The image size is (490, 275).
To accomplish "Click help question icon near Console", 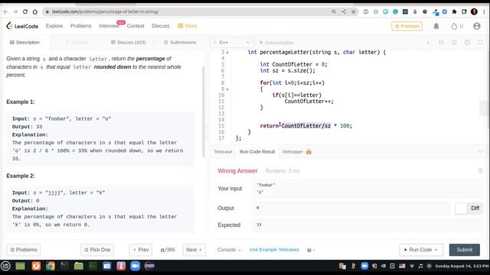I will [x=309, y=250].
